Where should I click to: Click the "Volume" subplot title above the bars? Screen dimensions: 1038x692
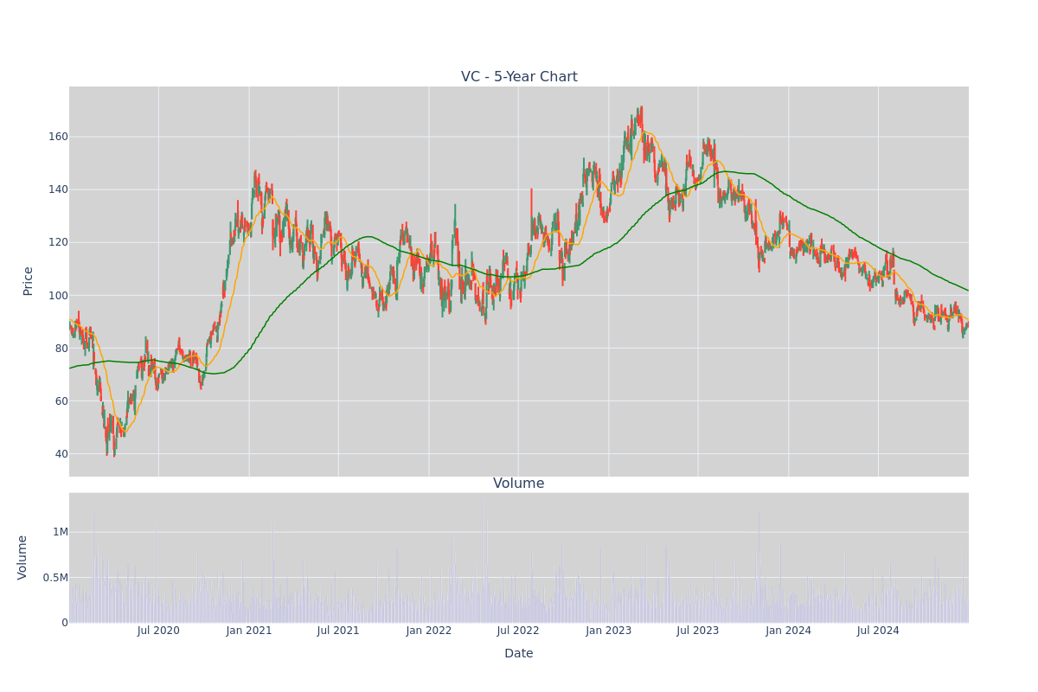click(519, 484)
